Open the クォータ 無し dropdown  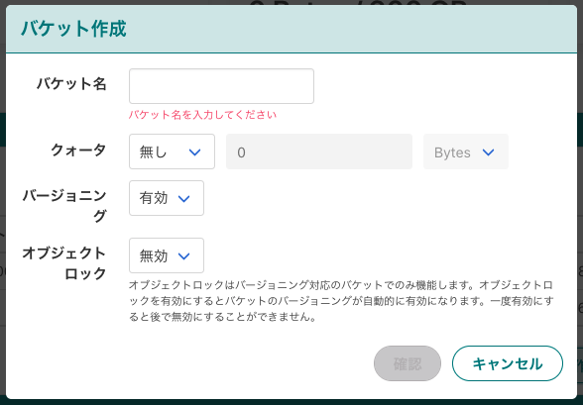[172, 152]
